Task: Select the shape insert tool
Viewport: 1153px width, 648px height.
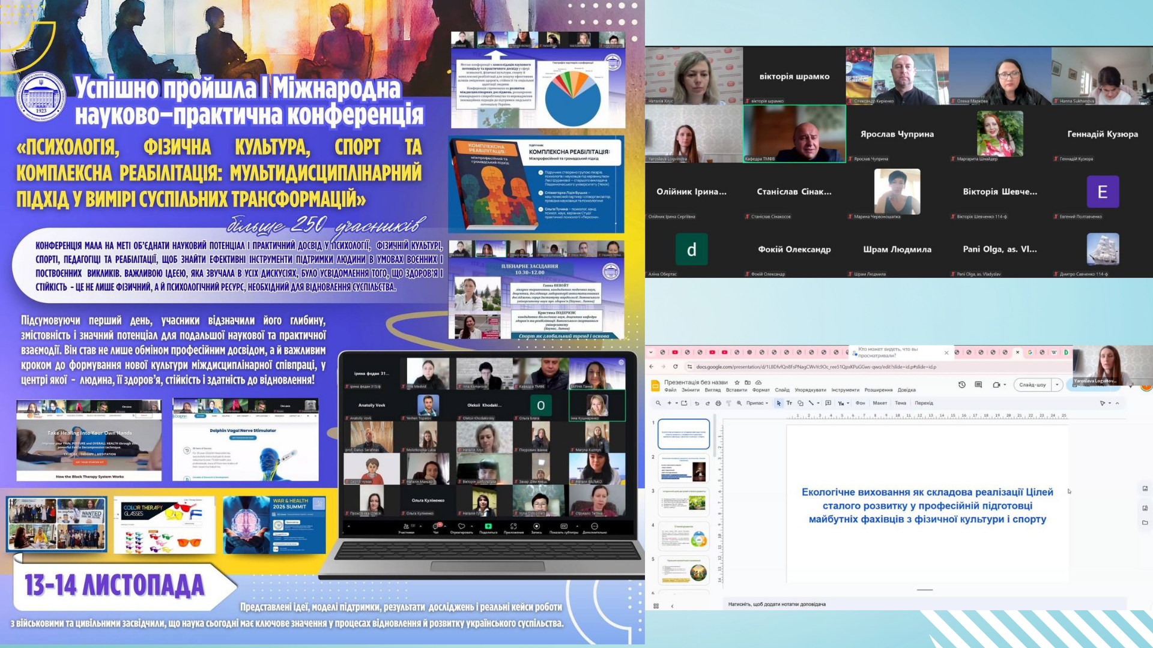Action: [800, 403]
